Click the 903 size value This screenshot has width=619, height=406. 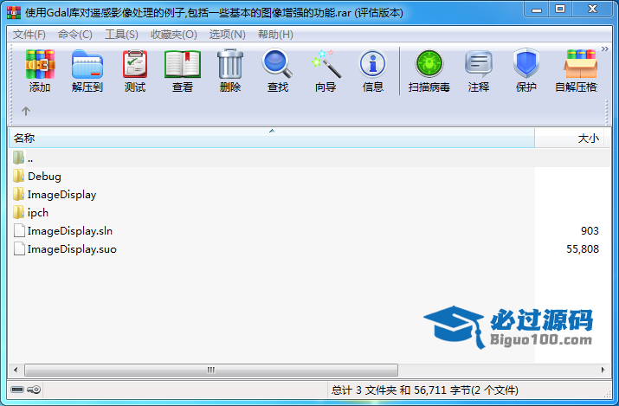tap(590, 231)
